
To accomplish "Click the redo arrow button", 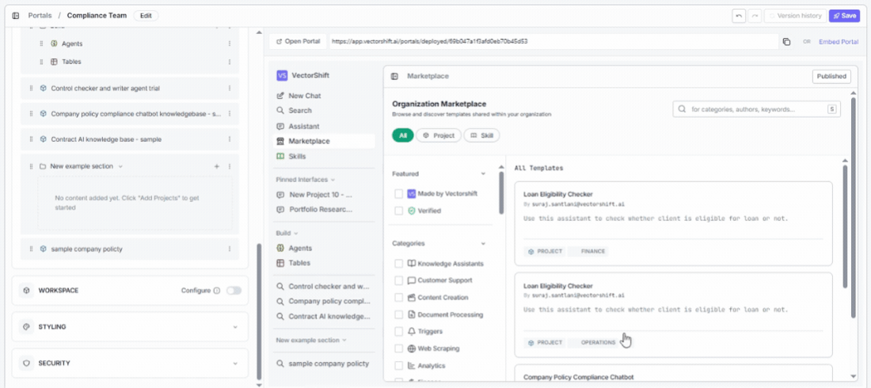I will pos(755,16).
